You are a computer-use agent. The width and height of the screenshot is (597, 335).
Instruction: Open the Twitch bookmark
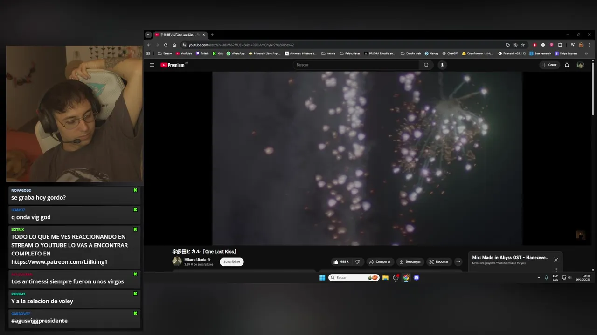202,54
